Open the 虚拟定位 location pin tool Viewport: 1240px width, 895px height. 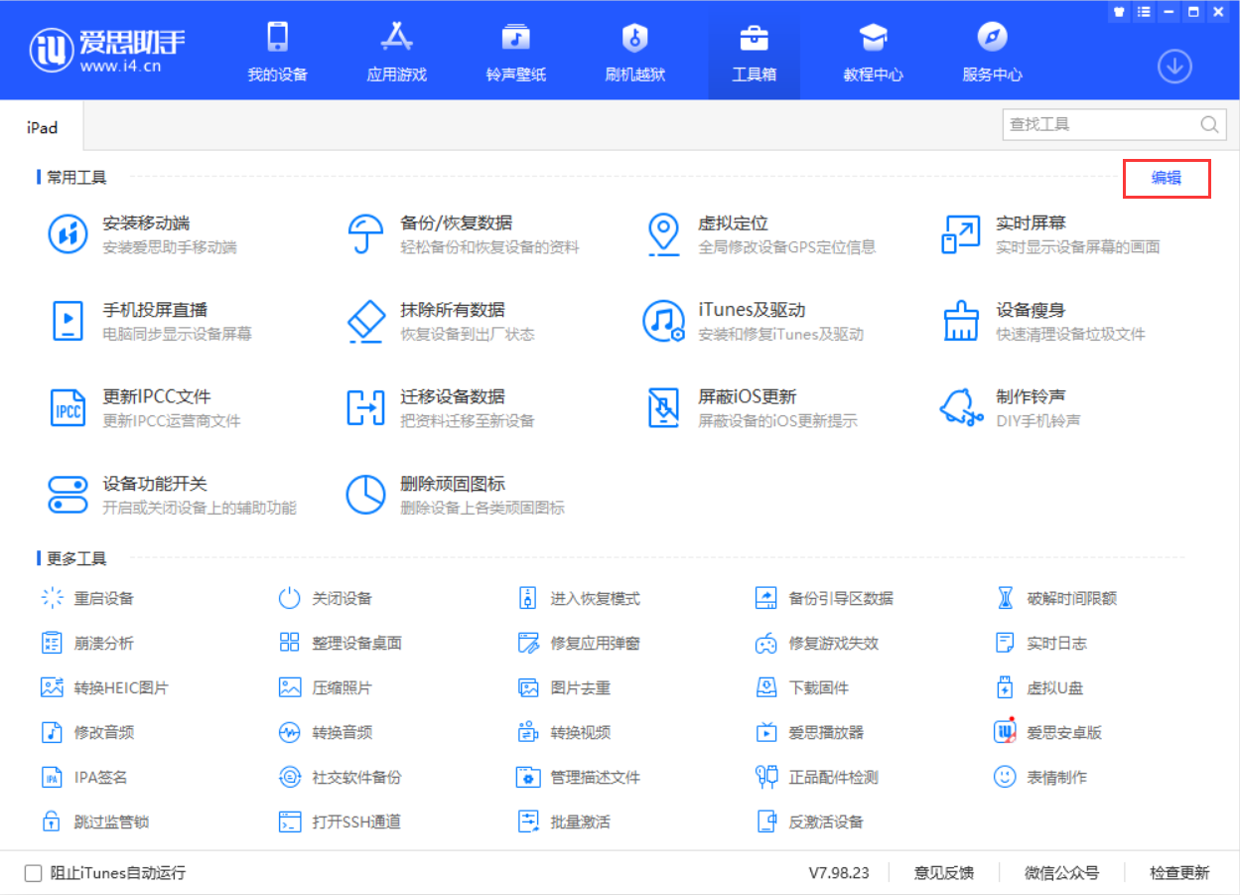coord(662,234)
